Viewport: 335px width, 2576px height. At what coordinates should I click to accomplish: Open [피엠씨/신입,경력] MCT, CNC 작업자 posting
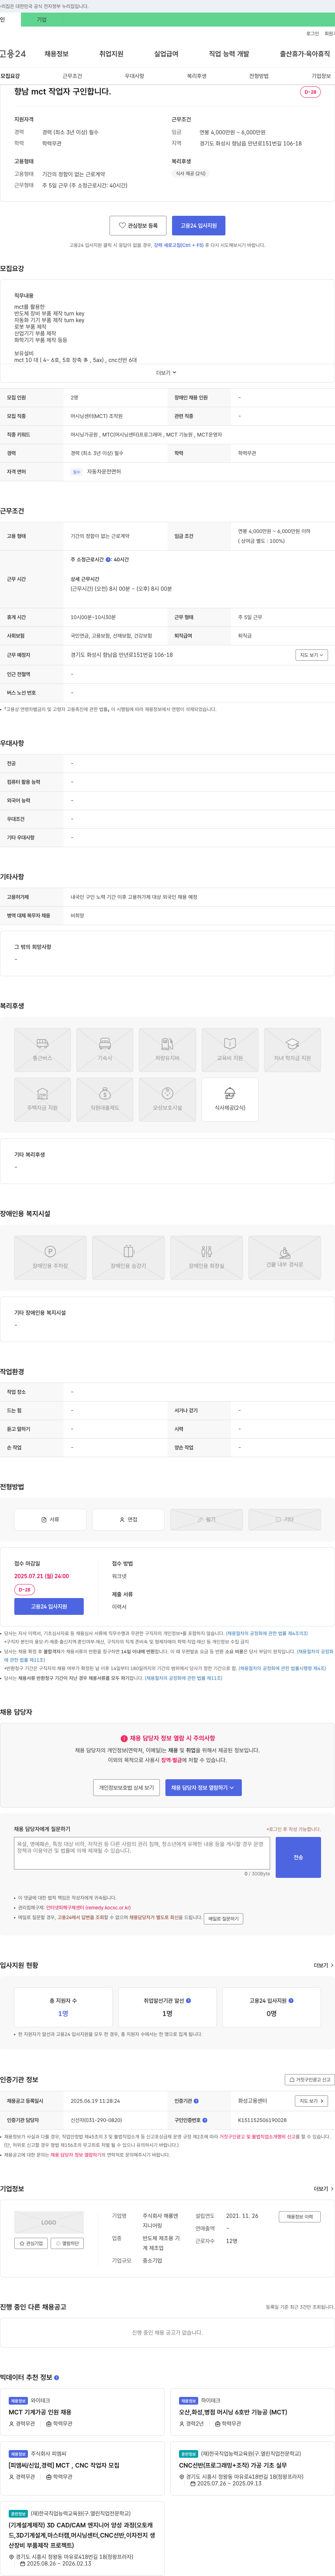click(64, 2465)
